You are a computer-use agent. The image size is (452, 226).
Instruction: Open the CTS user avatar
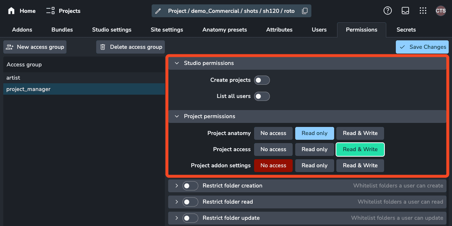440,11
